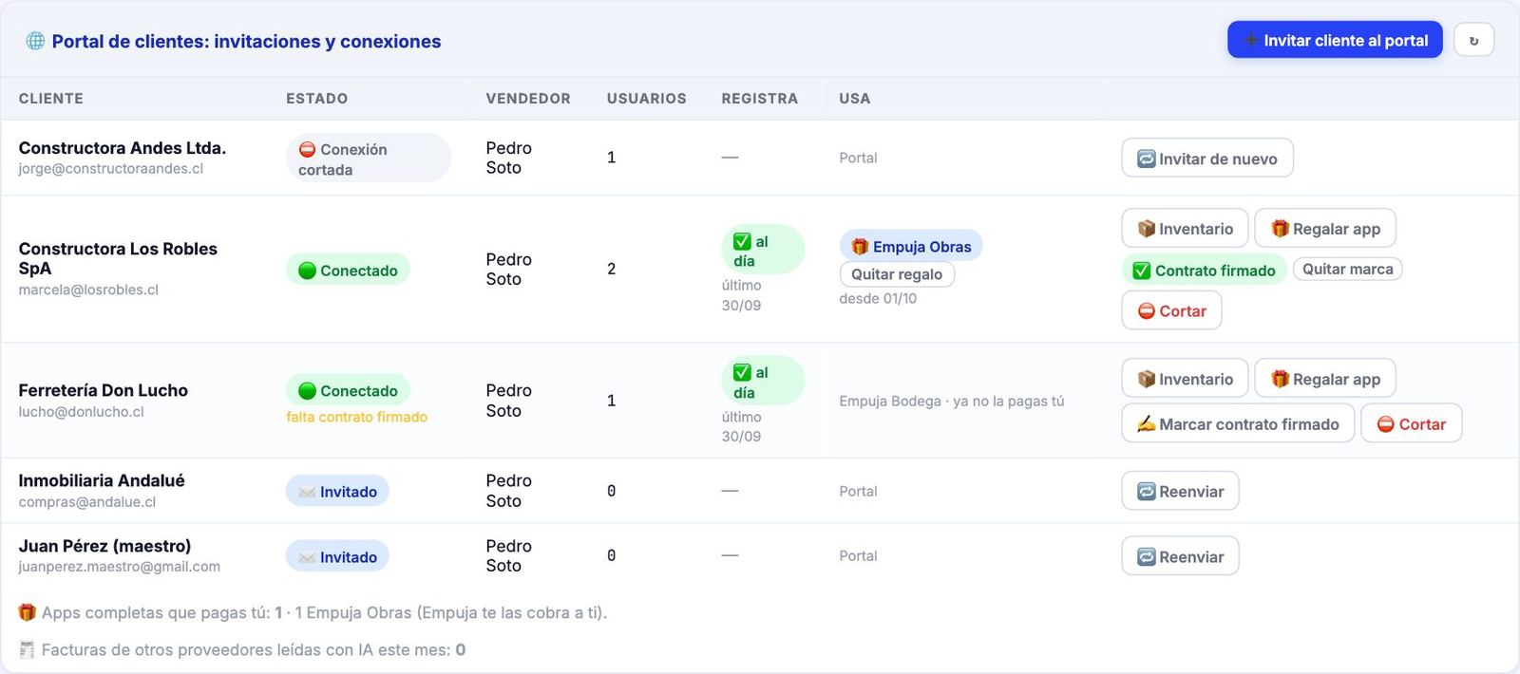
Task: Click al día badge for Constructora Los Robles
Action: click(x=763, y=251)
